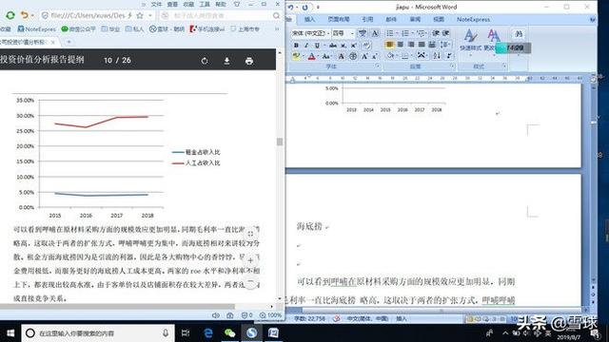Bookmark this page with the star
This screenshot has width=609, height=342.
coord(140,15)
